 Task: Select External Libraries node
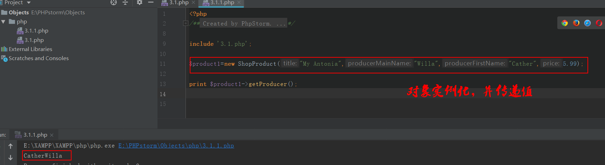(27, 49)
